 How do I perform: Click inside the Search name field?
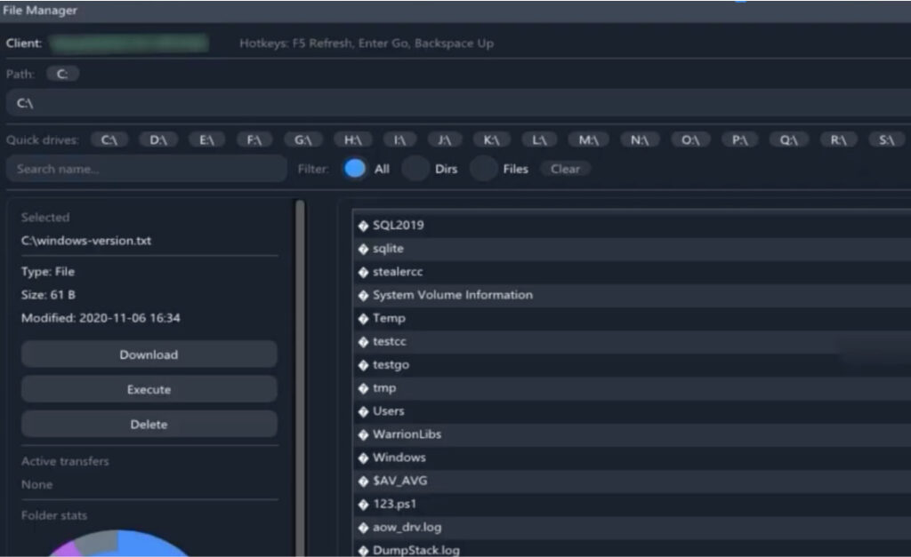point(145,168)
